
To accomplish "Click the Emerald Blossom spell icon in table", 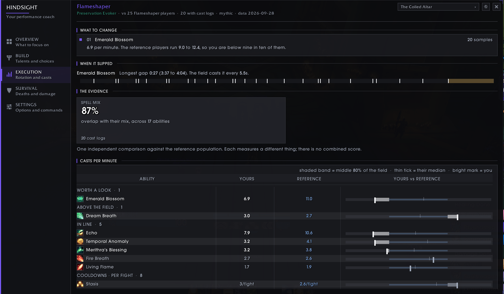I will (x=80, y=199).
